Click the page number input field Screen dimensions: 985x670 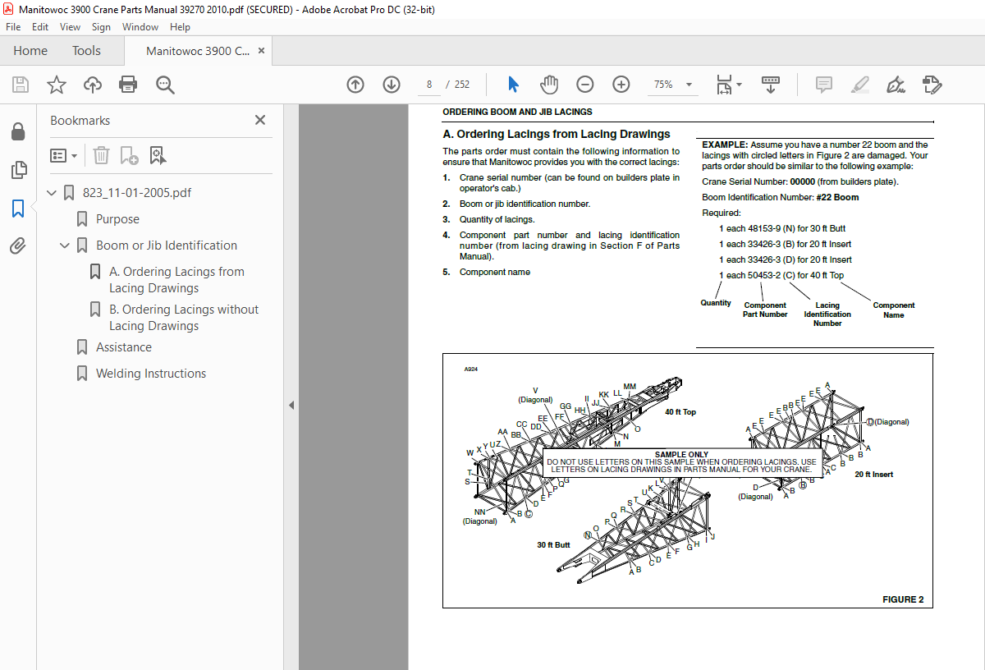pos(428,85)
